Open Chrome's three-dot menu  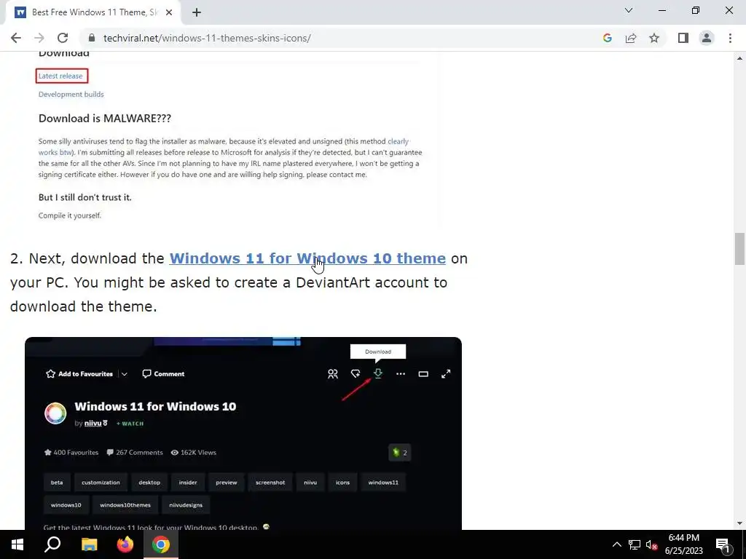click(730, 38)
